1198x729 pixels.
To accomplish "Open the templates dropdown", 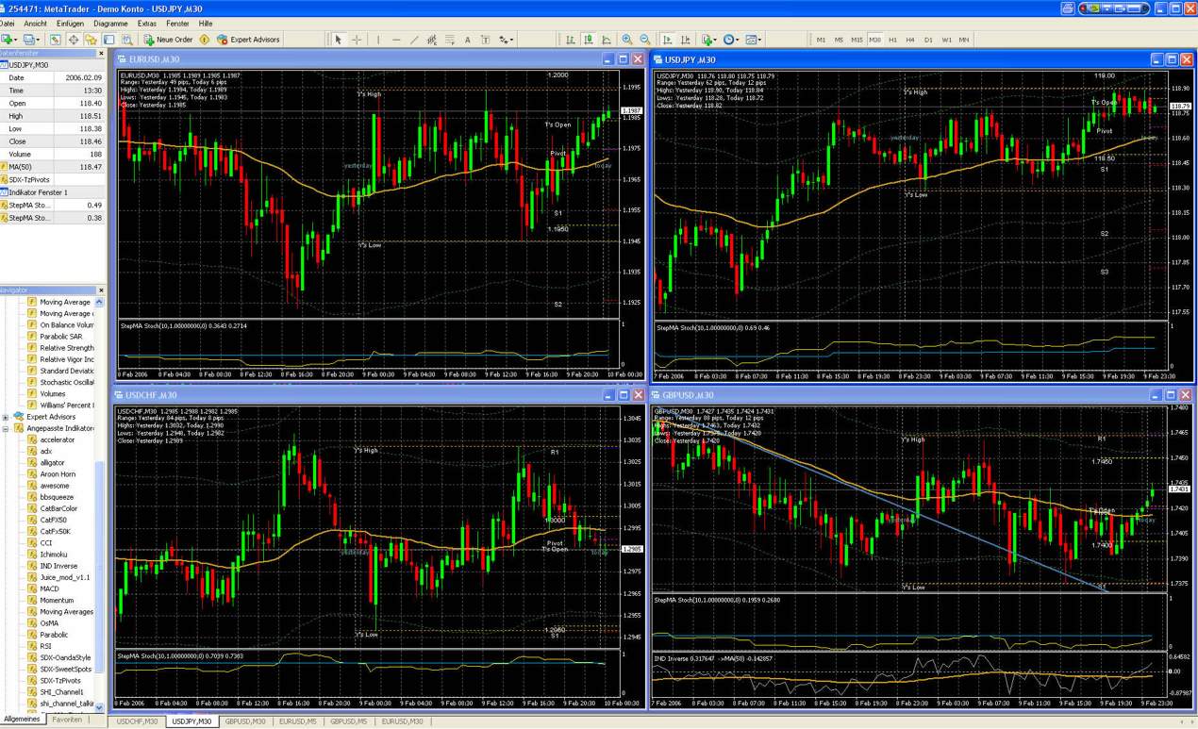I will pos(754,40).
